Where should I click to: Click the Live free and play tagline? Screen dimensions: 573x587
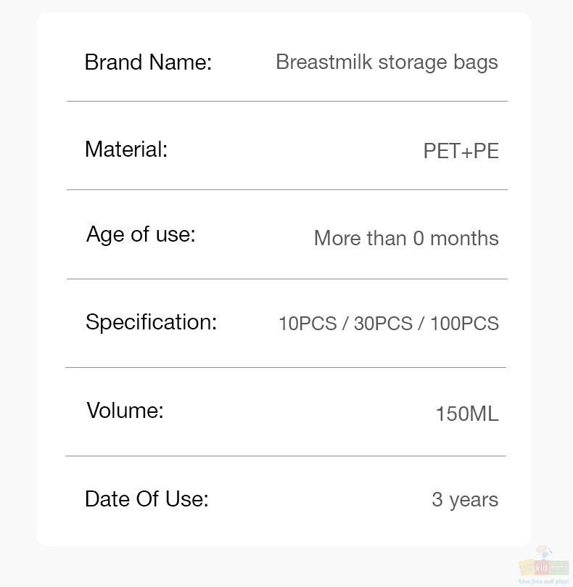click(x=543, y=581)
